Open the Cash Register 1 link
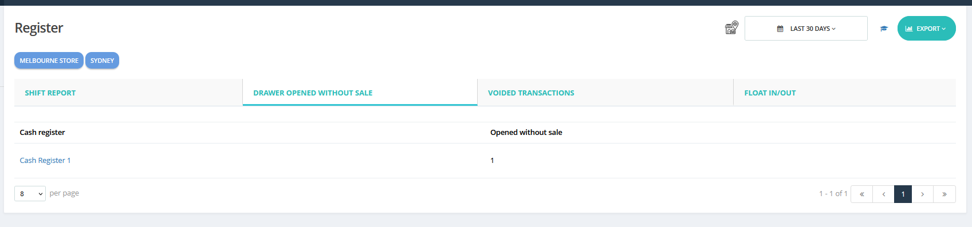Viewport: 972px width, 227px height. (45, 161)
